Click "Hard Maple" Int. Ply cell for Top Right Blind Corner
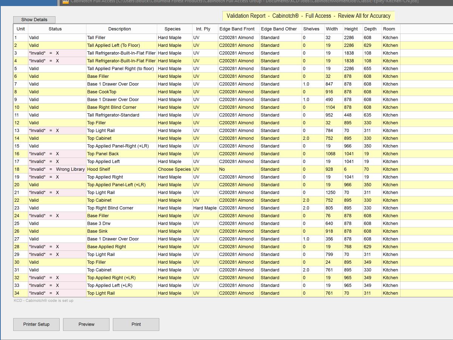Screen dimensions: 453x340 (x=205, y=208)
